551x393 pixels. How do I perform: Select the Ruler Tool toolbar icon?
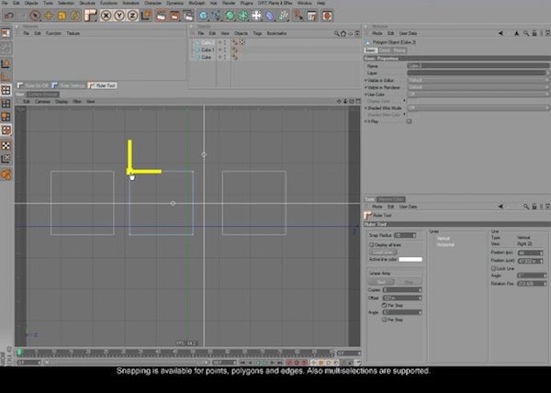click(x=90, y=16)
